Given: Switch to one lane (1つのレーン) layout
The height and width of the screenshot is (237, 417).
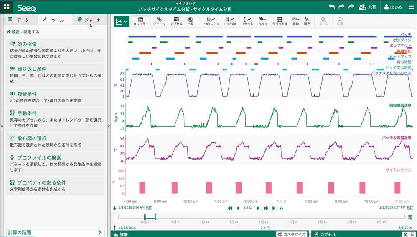Looking at the screenshot, I should (x=211, y=21).
